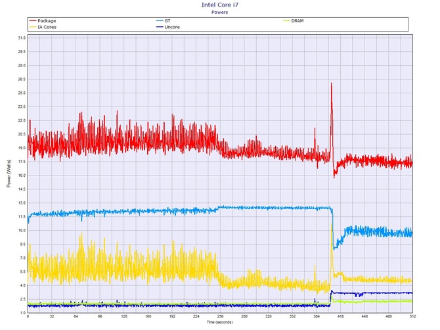Click the 14.5 y-axis tick value
This screenshot has width=440, height=330.
(x=22, y=189)
